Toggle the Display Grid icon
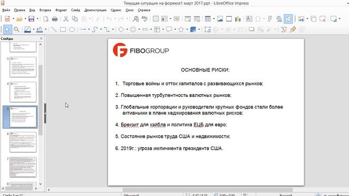 click(x=155, y=19)
